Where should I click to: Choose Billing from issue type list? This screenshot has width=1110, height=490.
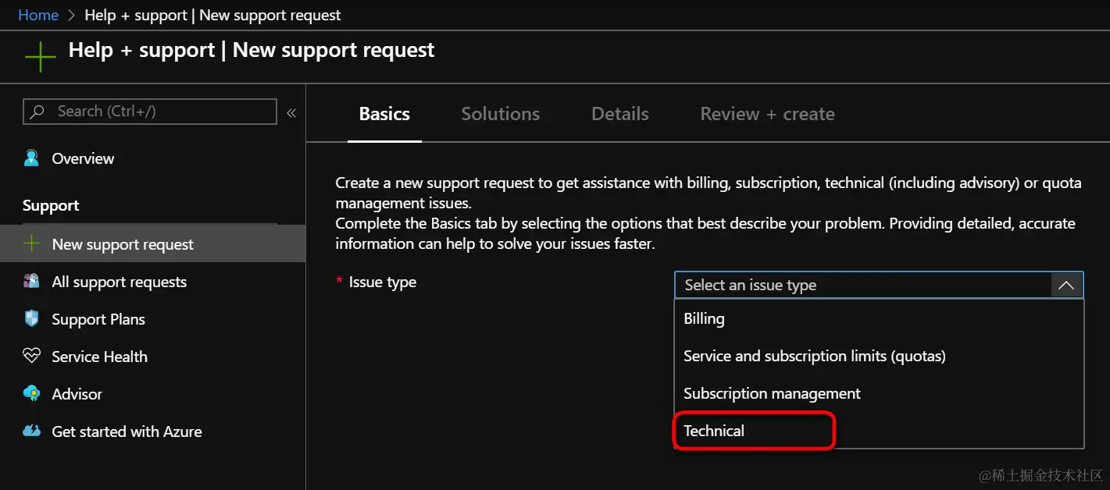(x=879, y=318)
